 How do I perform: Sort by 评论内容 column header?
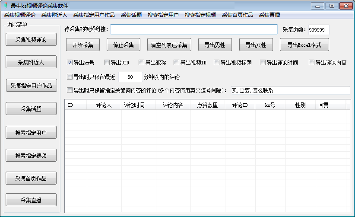click(x=173, y=105)
